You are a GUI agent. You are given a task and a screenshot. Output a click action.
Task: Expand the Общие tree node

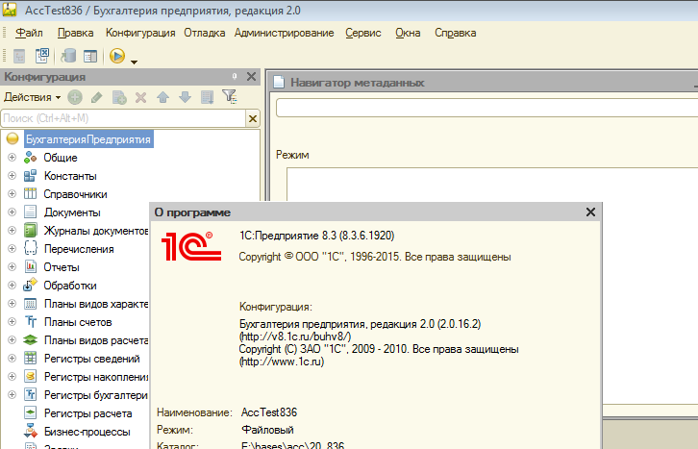point(12,158)
